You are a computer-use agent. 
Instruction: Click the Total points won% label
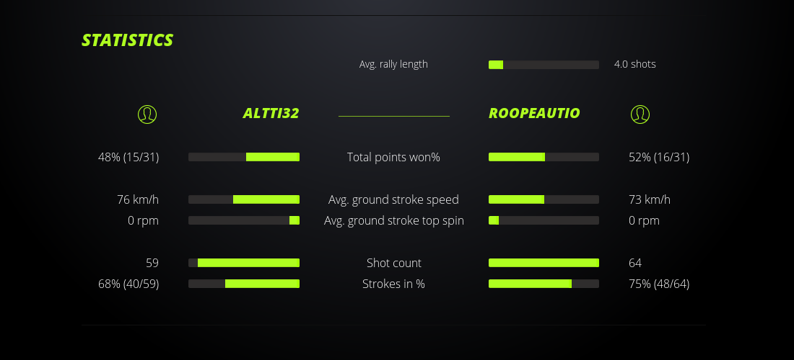click(393, 157)
